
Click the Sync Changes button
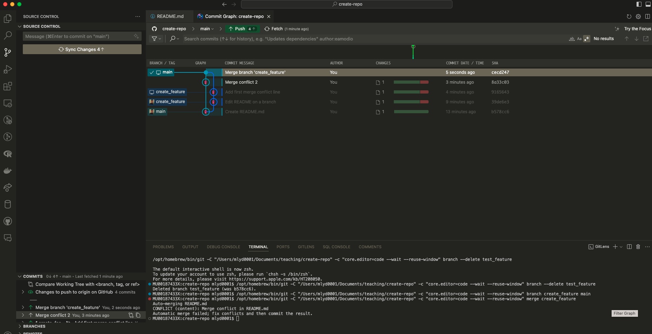point(82,49)
